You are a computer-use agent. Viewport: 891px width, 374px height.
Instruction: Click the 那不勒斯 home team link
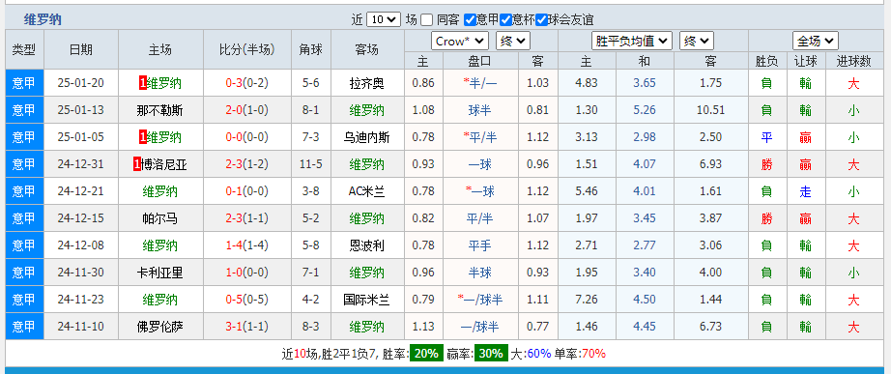click(160, 110)
